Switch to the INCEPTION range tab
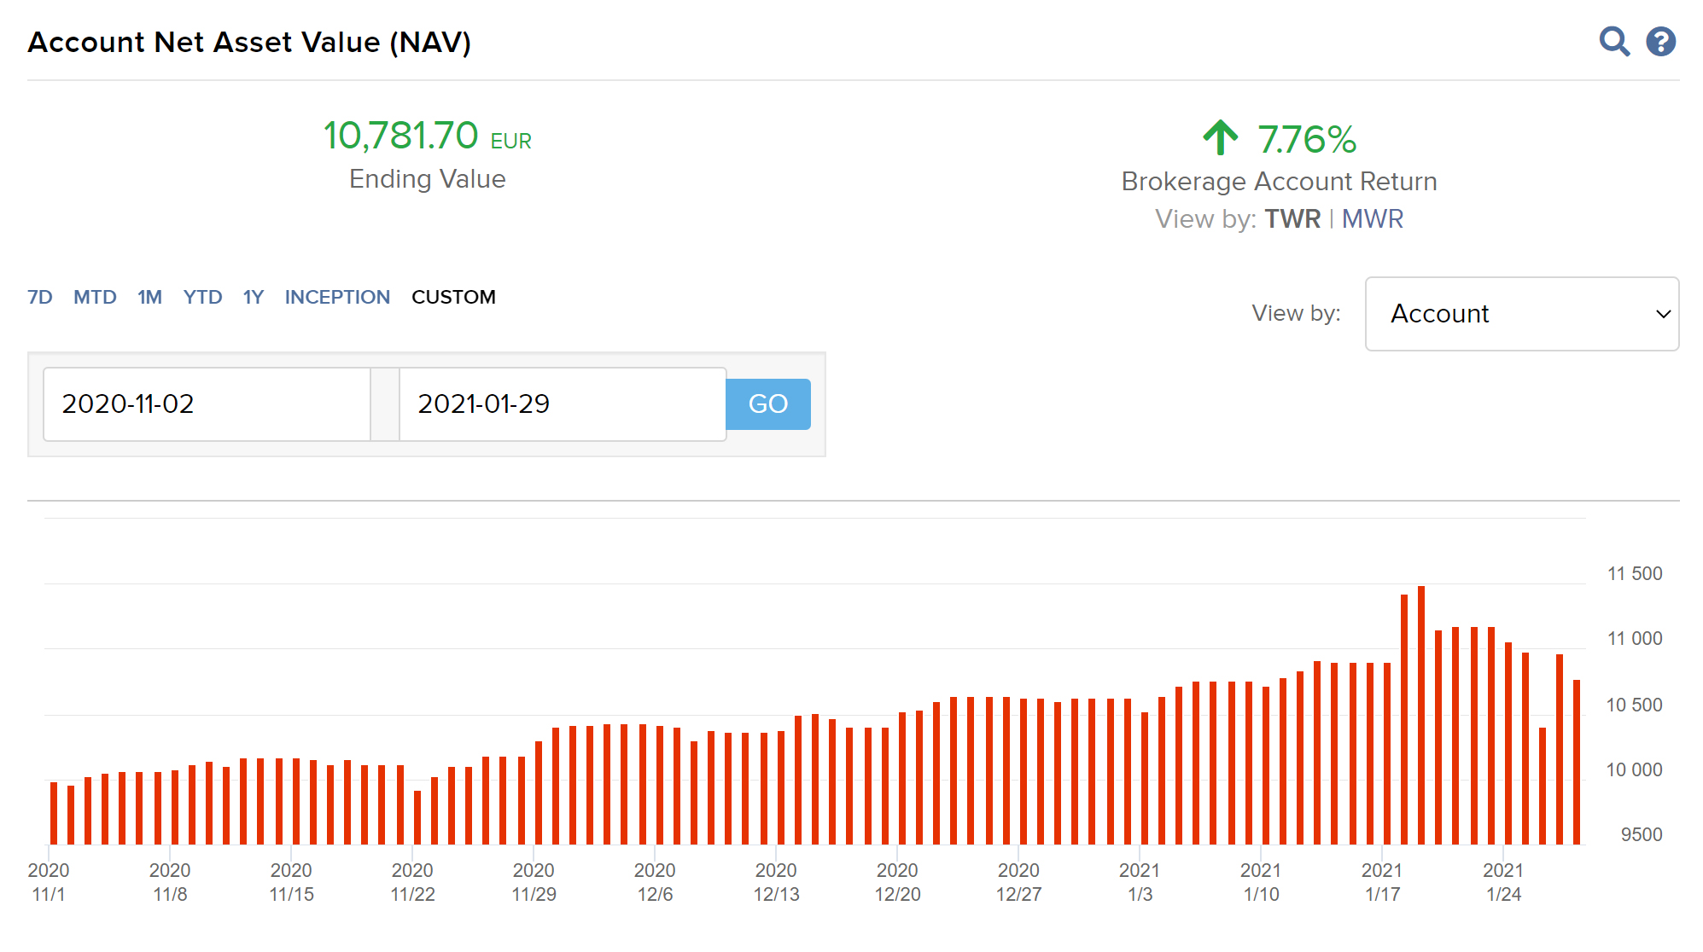 click(337, 297)
